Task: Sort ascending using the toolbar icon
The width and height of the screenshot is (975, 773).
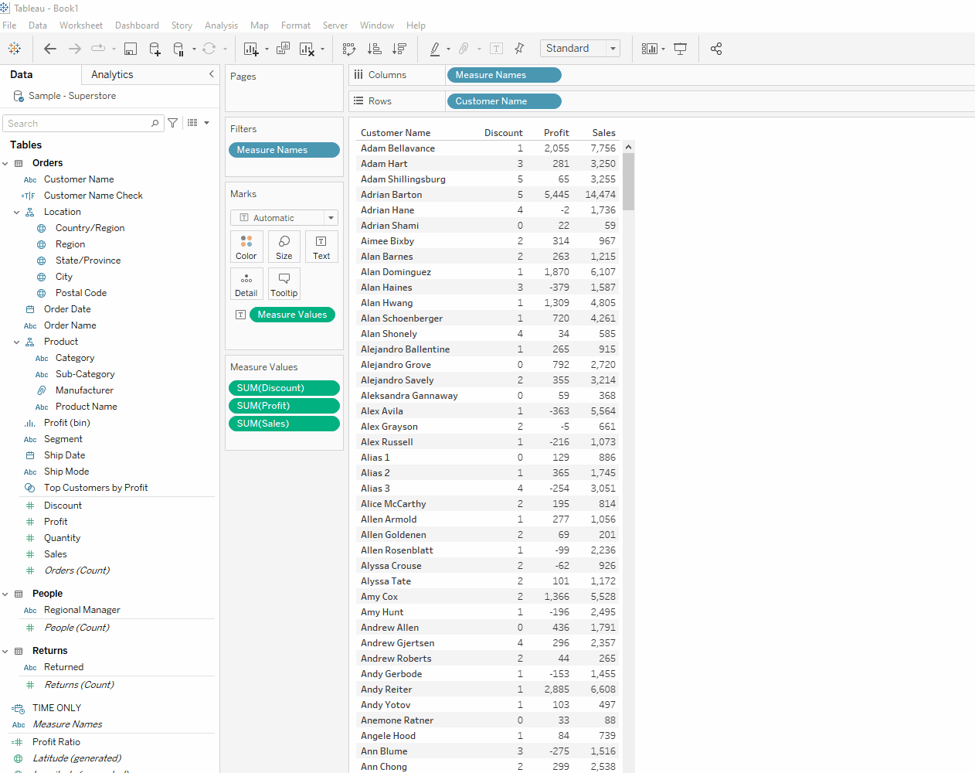Action: [375, 49]
